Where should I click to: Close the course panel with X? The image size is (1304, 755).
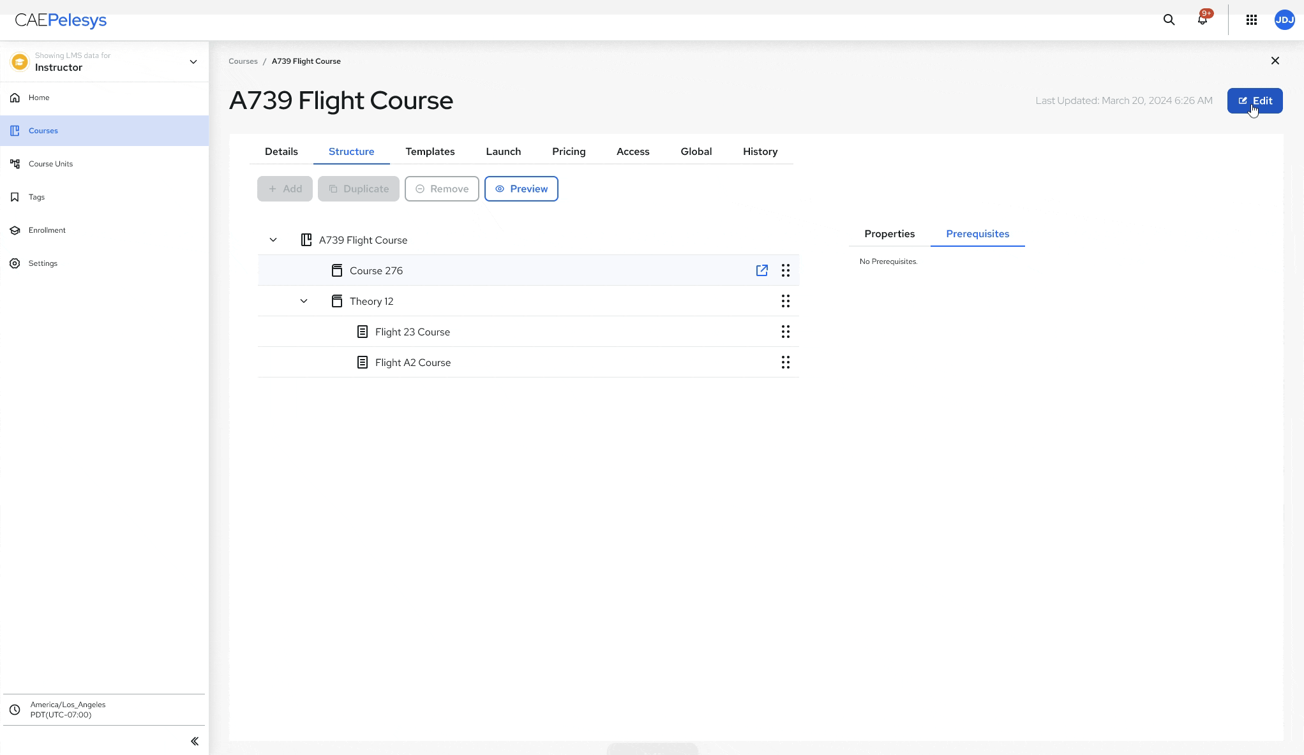pyautogui.click(x=1275, y=61)
